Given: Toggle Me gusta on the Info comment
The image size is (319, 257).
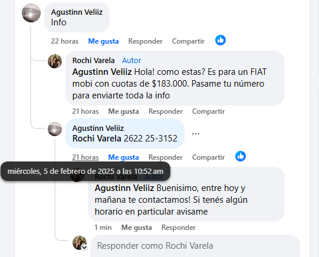Looking at the screenshot, I should tap(103, 41).
